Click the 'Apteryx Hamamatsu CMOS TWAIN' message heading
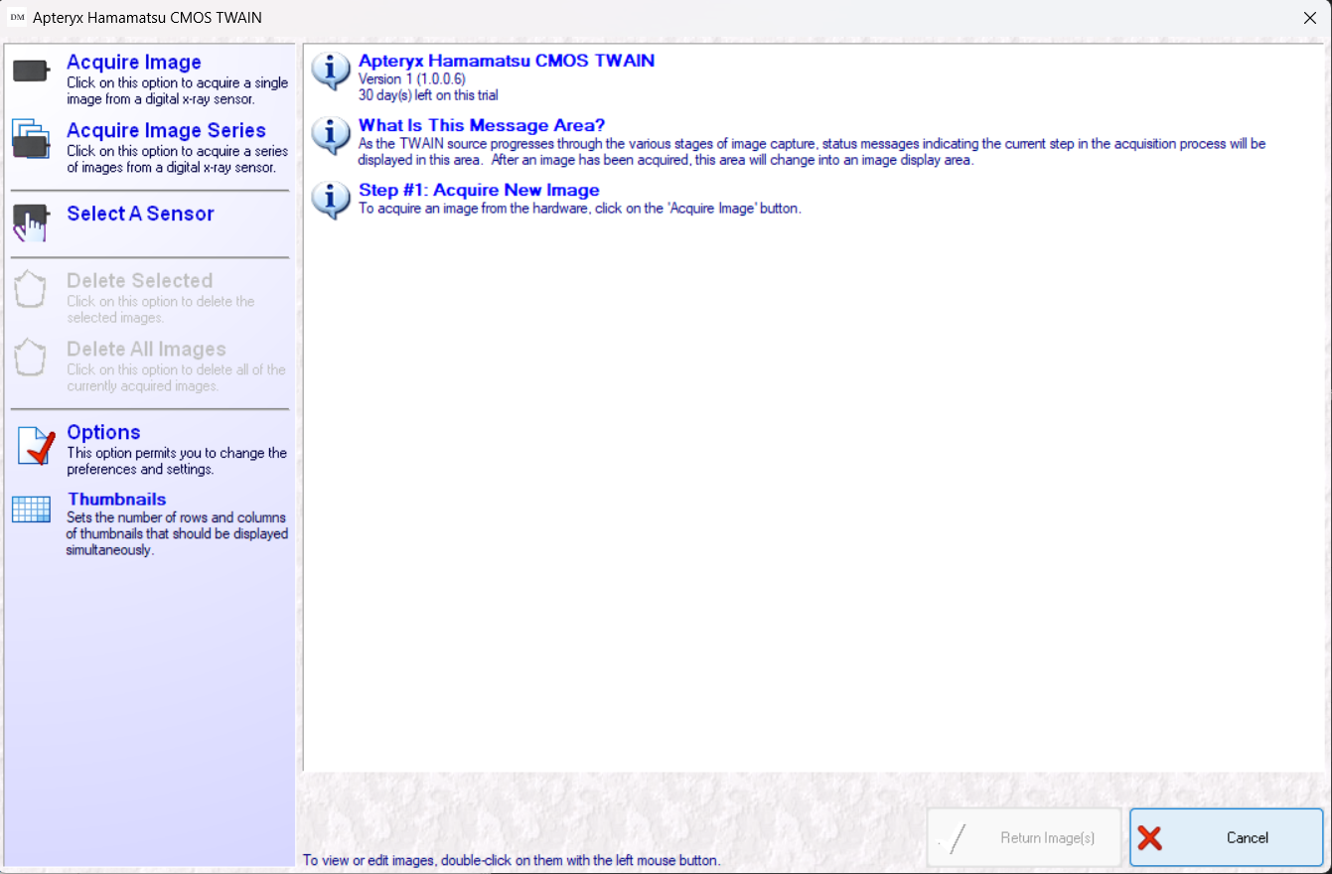Image resolution: width=1332 pixels, height=874 pixels. point(507,61)
